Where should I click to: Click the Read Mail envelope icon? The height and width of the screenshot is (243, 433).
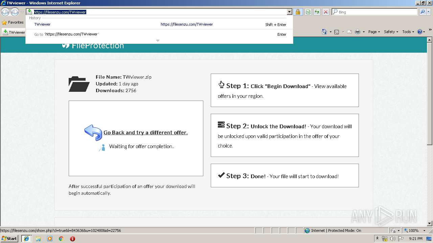349,32
